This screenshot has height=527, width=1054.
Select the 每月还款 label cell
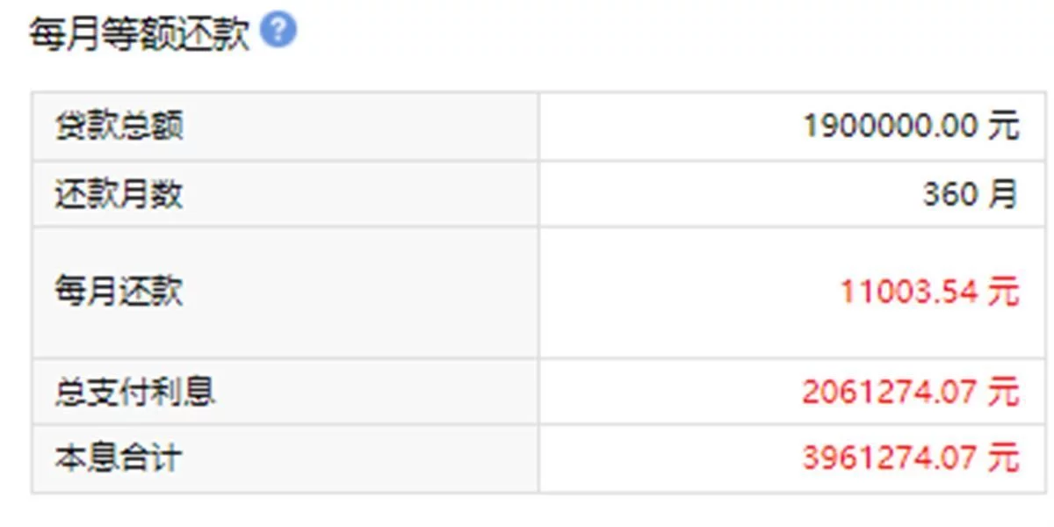click(285, 292)
